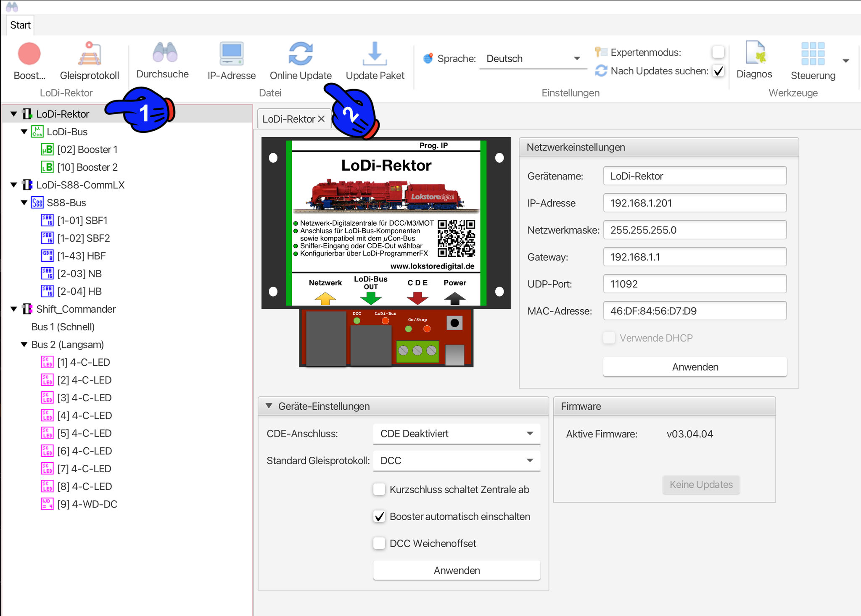Switch to the Start ribbon tab

click(20, 25)
